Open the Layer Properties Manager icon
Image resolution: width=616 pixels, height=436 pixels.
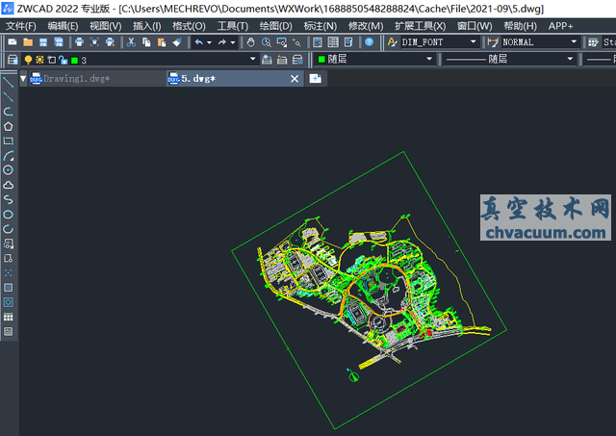tap(12, 60)
